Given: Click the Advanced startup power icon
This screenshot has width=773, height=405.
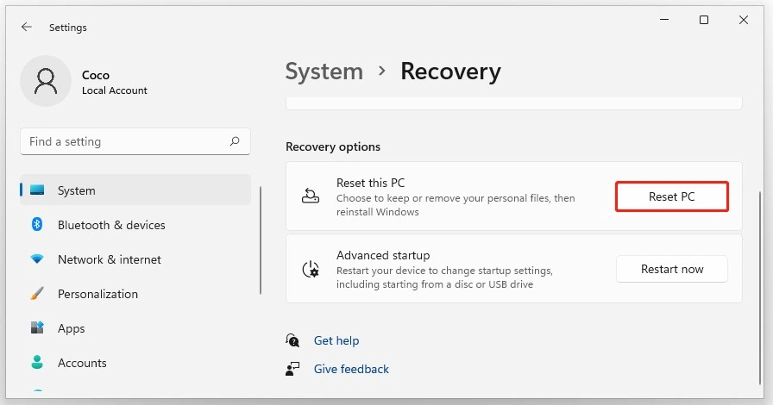Looking at the screenshot, I should click(311, 269).
